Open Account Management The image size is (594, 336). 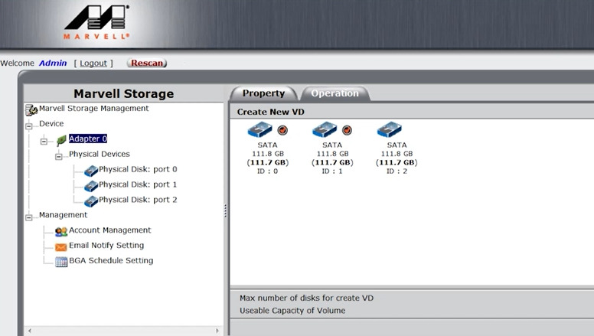click(110, 230)
